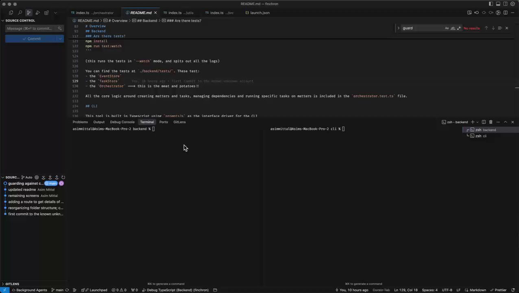
Task: Open the Commit button dropdown arrow
Action: click(61, 39)
